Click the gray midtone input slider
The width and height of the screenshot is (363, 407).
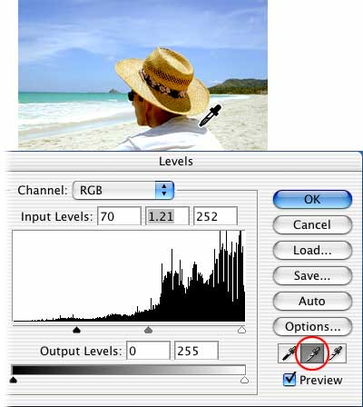(x=148, y=330)
